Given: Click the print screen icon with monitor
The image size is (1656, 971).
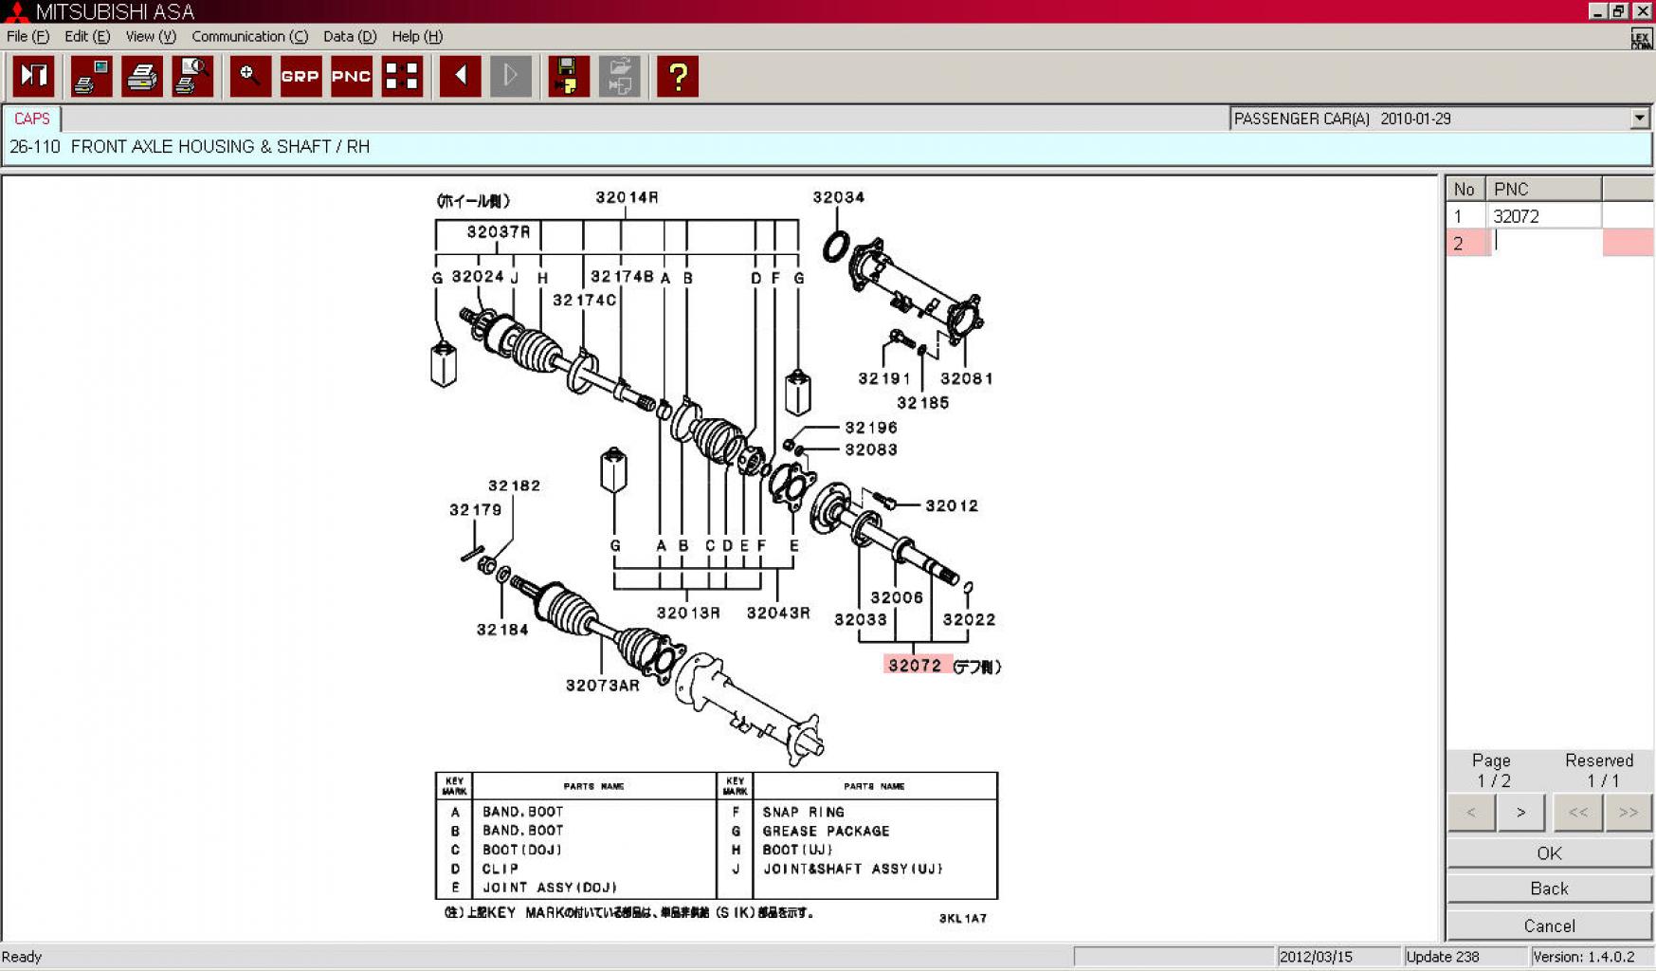Looking at the screenshot, I should pos(92,76).
